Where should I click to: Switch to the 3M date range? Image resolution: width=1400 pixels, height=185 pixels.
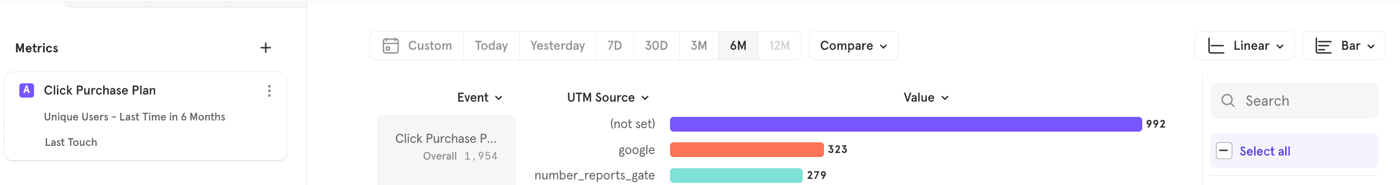(698, 46)
